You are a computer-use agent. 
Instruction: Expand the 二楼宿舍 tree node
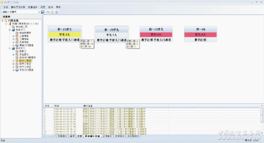[x=13, y=36]
